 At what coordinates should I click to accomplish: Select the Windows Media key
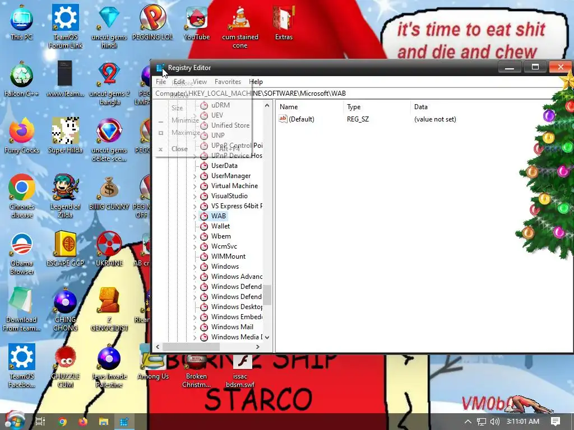237,337
